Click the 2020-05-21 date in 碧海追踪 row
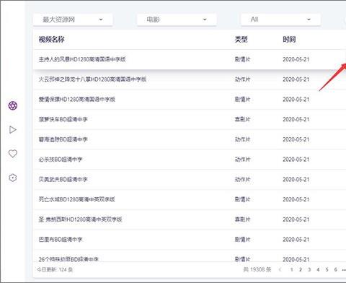Screen dimensions: 346x283 296,139
